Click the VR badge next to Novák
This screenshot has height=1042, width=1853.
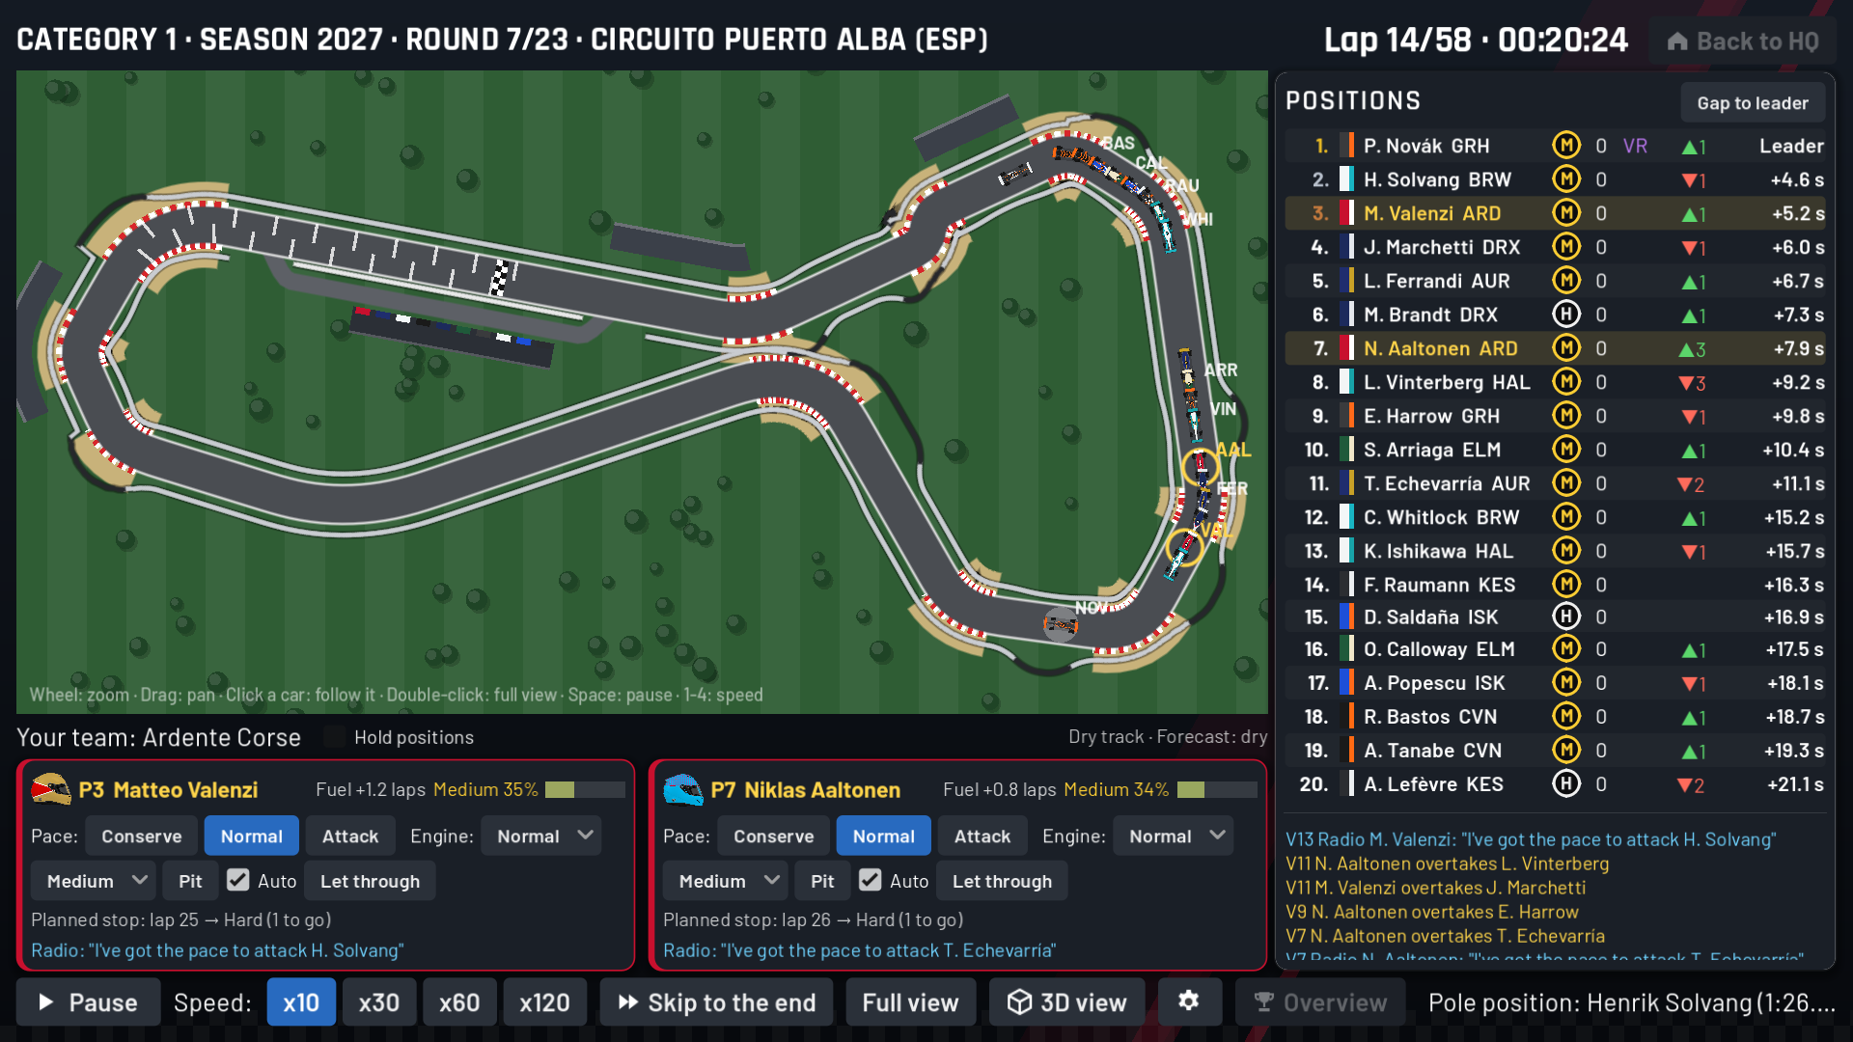pyautogui.click(x=1635, y=146)
